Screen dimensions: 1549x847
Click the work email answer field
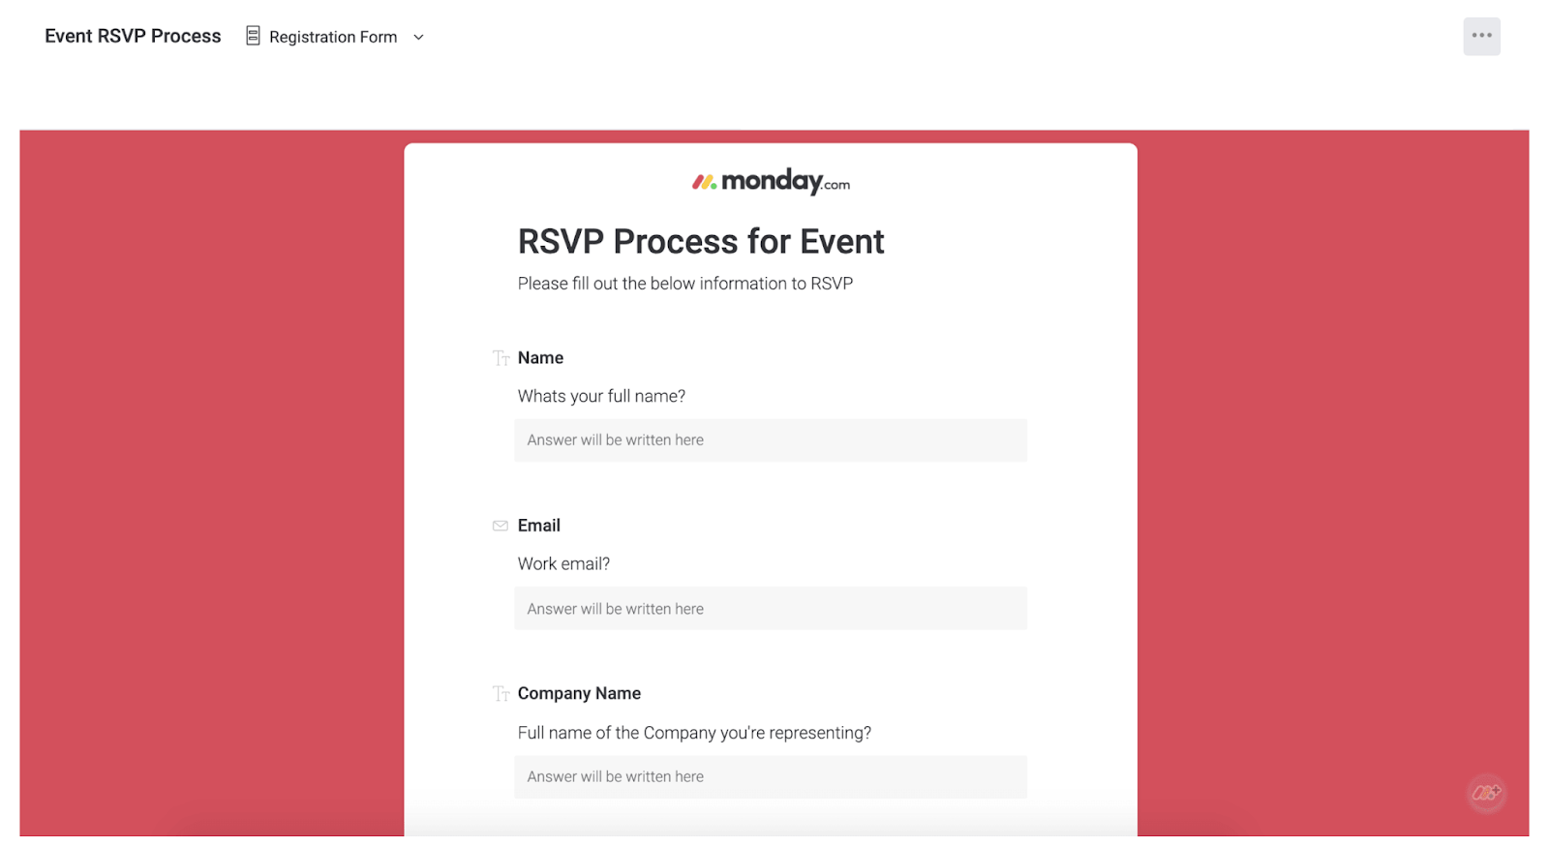tap(770, 609)
